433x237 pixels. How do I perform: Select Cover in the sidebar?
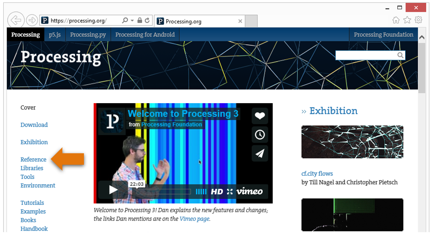pyautogui.click(x=28, y=108)
